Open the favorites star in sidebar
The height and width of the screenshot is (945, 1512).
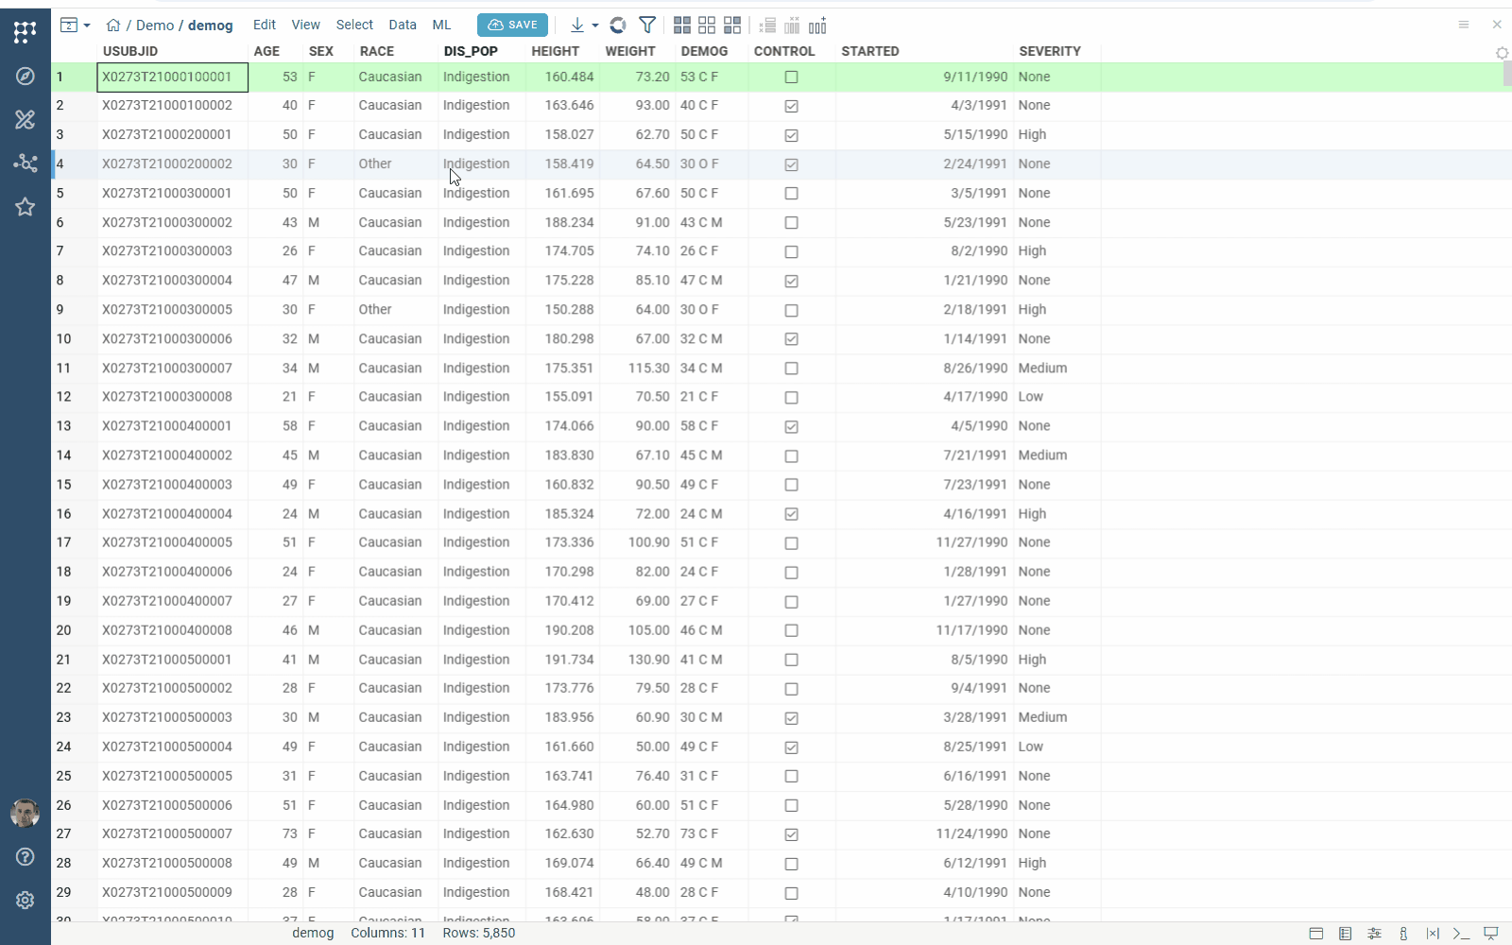pos(26,207)
